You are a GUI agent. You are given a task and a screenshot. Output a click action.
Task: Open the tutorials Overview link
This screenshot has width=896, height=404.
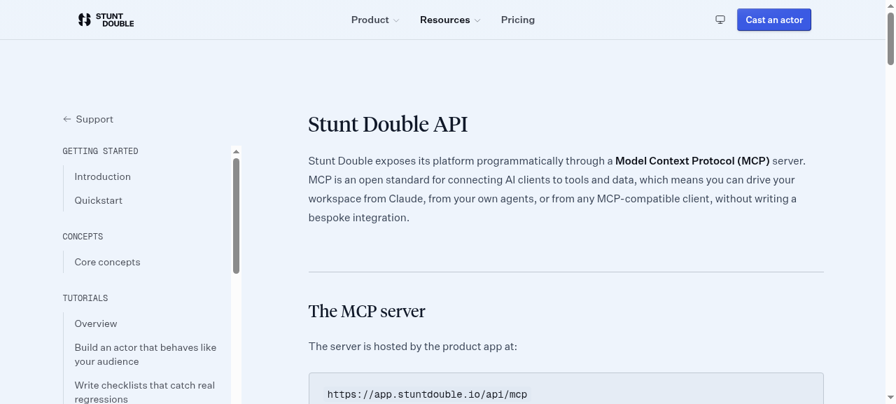pyautogui.click(x=96, y=323)
